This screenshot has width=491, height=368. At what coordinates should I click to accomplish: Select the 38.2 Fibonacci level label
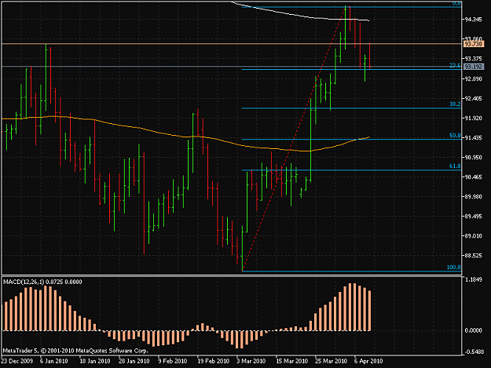[x=455, y=104]
